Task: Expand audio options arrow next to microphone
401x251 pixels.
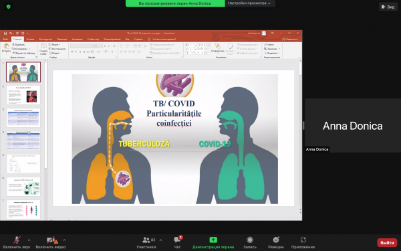Action: pos(29,240)
